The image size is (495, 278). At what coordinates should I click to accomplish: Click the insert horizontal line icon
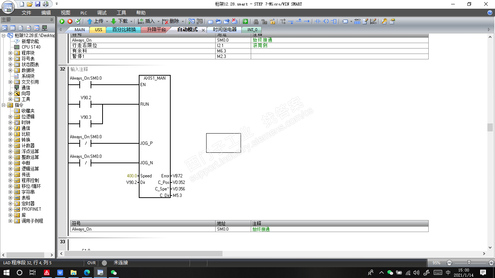click(307, 21)
